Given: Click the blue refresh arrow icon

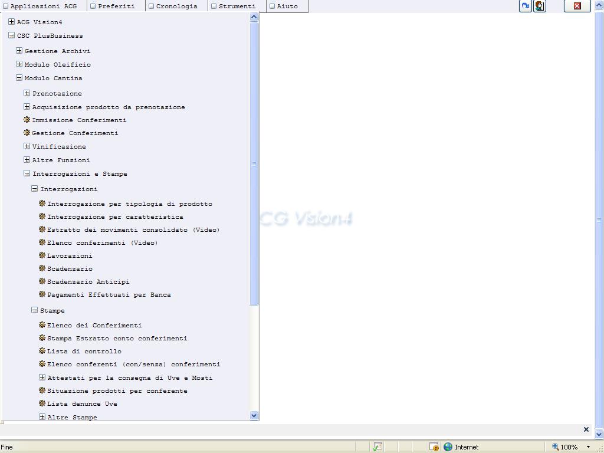Looking at the screenshot, I should click(x=525, y=6).
